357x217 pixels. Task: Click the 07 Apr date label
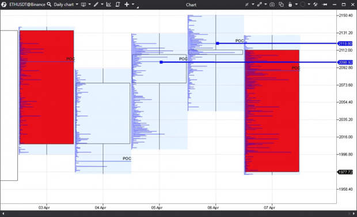point(269,207)
